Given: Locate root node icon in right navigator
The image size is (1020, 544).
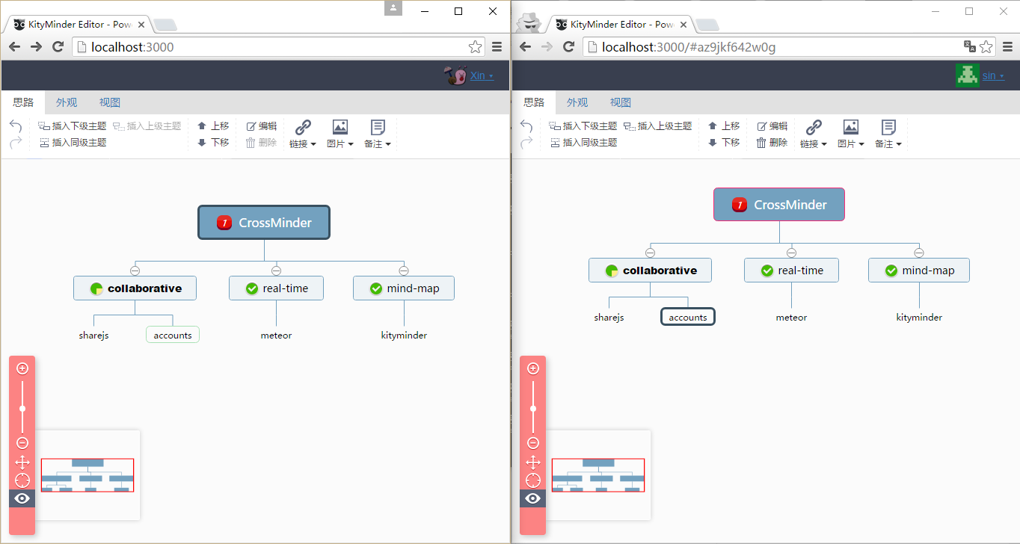Looking at the screenshot, I should point(533,480).
